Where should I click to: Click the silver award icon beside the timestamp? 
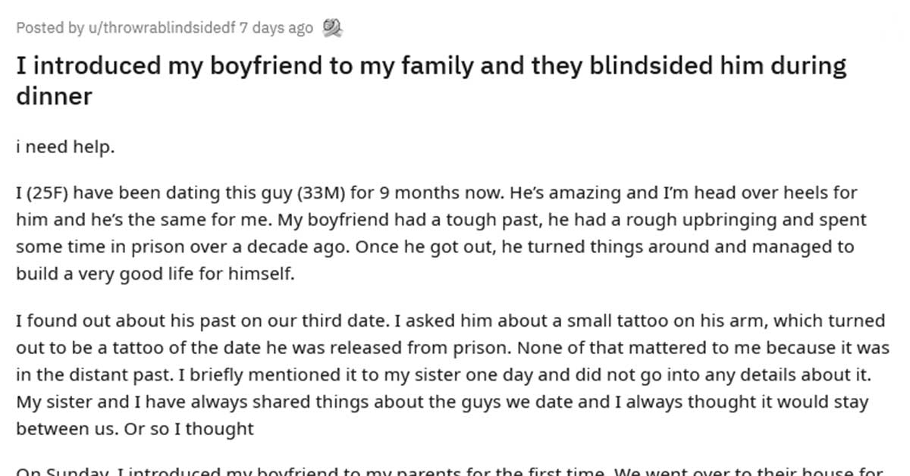pos(332,28)
